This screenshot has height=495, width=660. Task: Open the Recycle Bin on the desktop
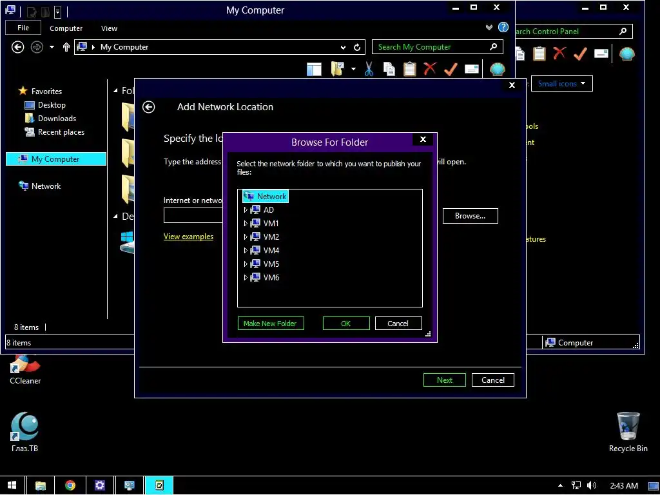point(628,432)
